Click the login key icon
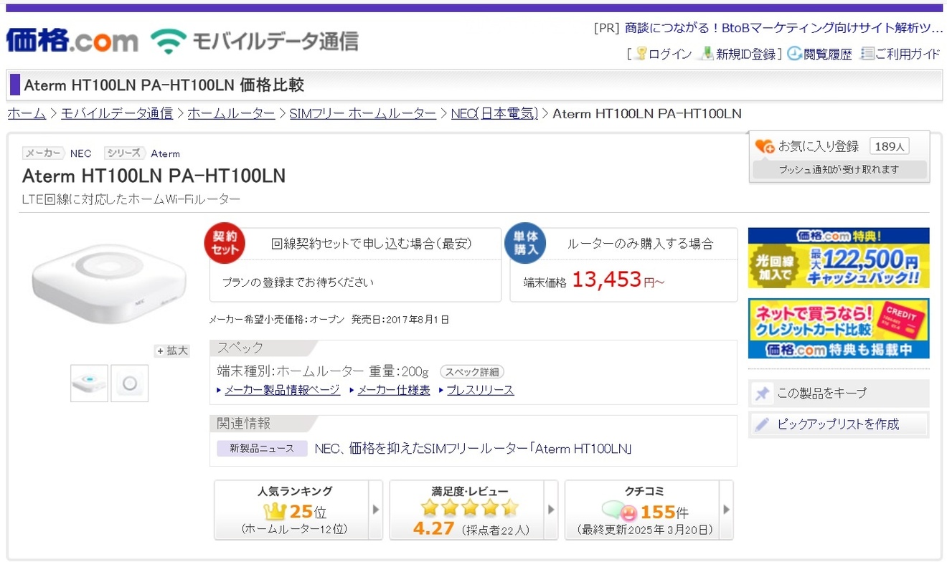 pyautogui.click(x=640, y=54)
